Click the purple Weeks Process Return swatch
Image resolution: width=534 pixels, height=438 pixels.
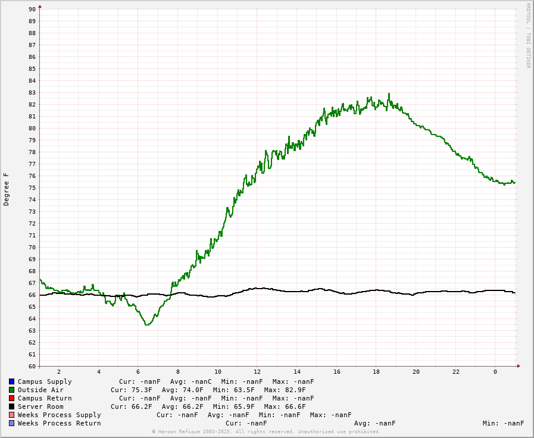(11, 423)
